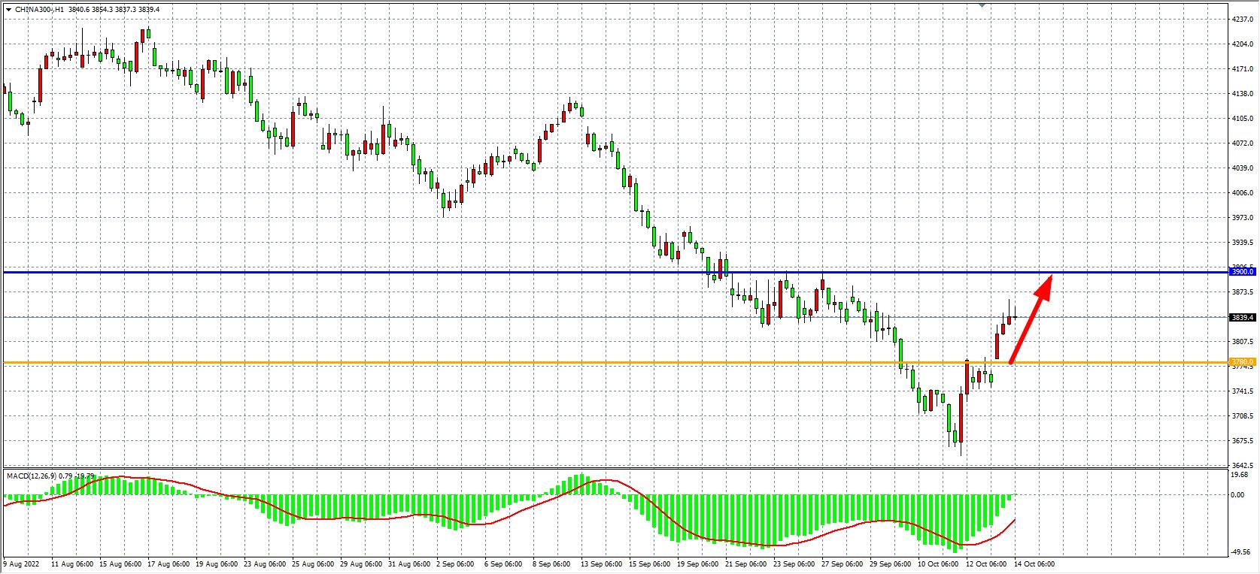1260x574 pixels.
Task: Click the MACD 0.00 level on scale
Action: [x=1237, y=495]
